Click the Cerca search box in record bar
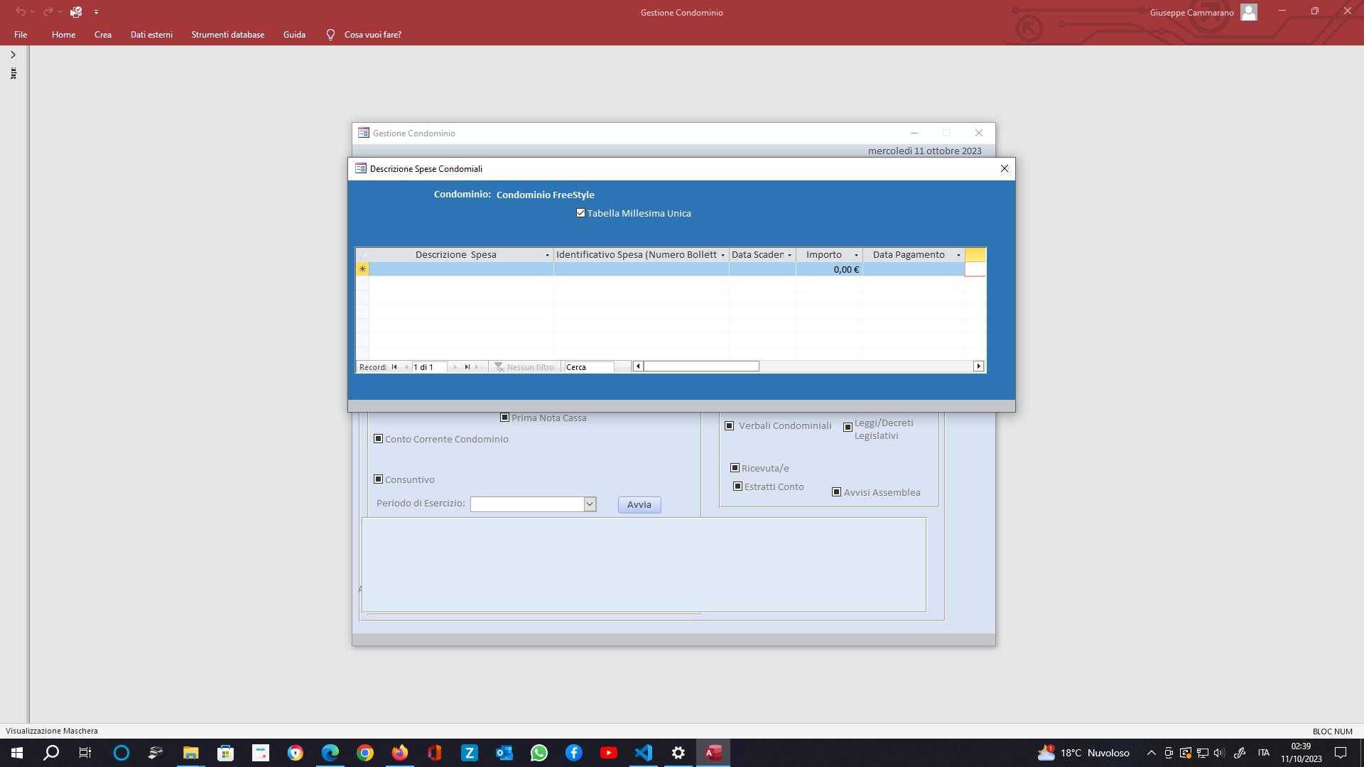The width and height of the screenshot is (1364, 767). [x=589, y=367]
